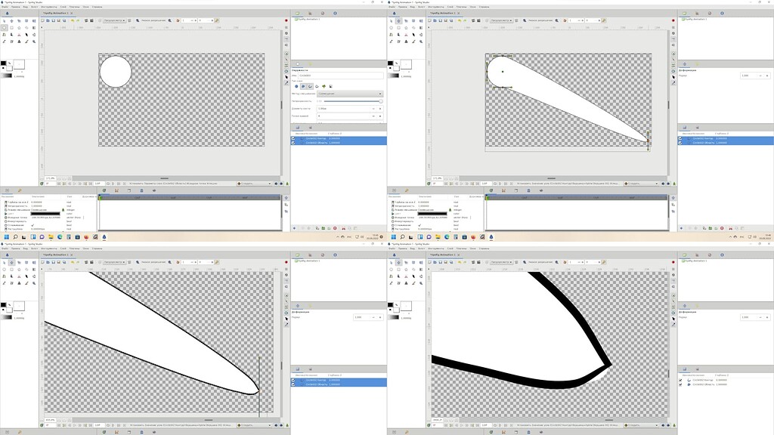
Task: Click the Windows search icon below circle-canvas window
Action: point(15,236)
